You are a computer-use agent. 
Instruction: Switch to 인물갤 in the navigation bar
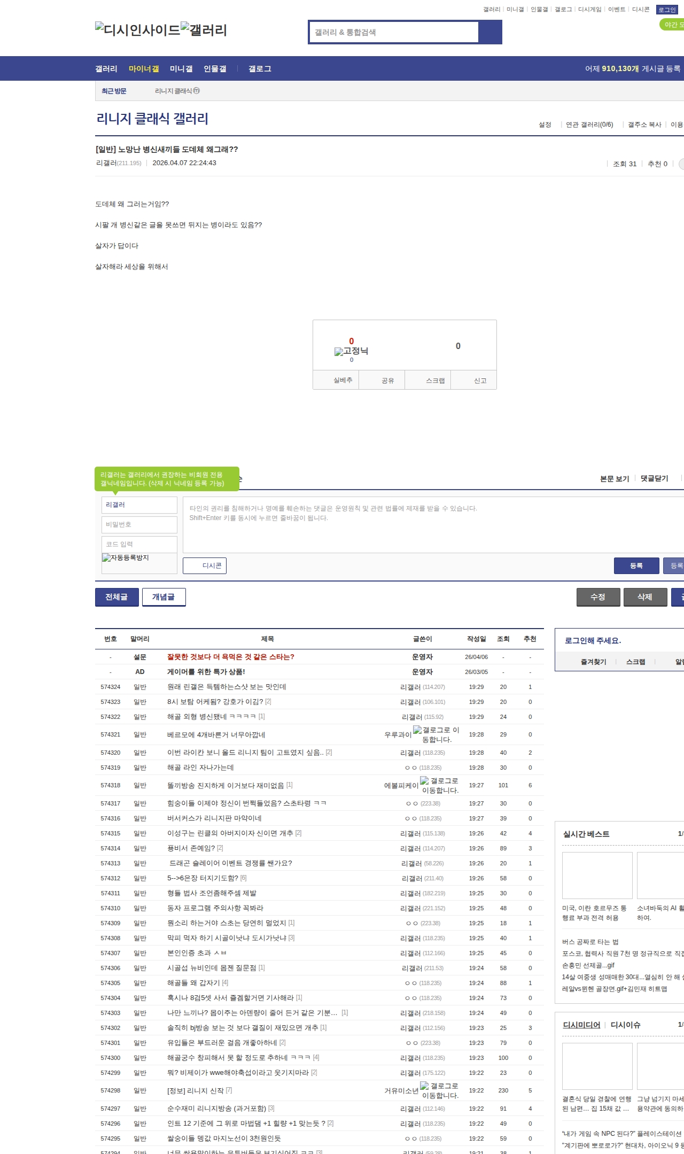tap(215, 69)
